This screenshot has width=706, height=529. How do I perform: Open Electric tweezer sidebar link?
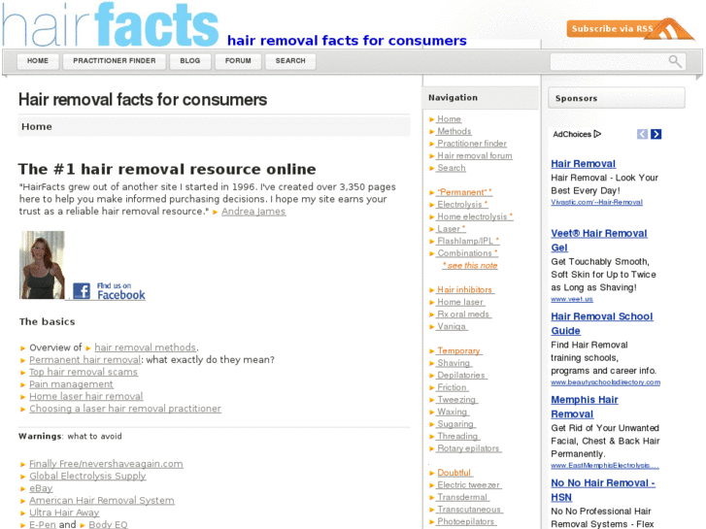click(469, 484)
